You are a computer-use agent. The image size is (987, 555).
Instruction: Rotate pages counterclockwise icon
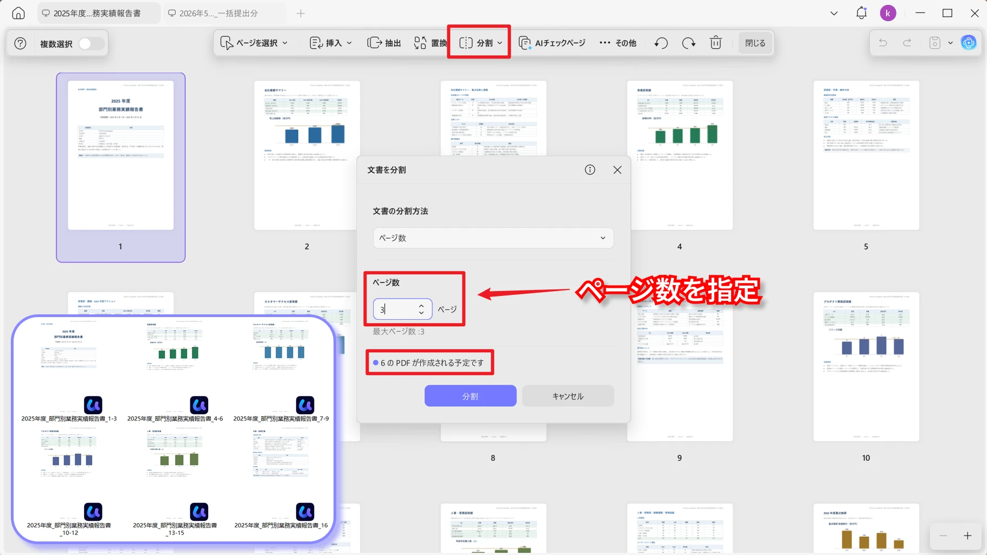pyautogui.click(x=661, y=43)
